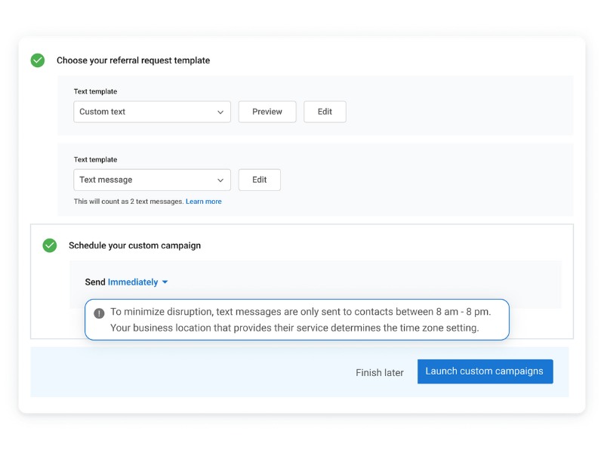Launch custom campaigns
604x453 pixels.
485,371
